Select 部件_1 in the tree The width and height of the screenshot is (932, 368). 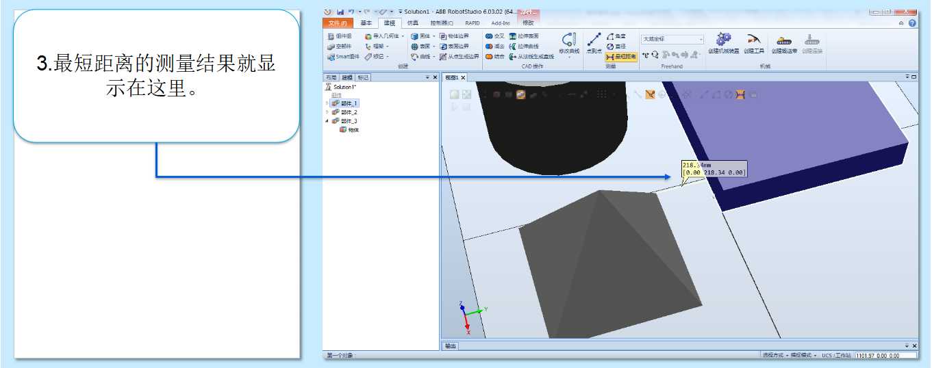(x=345, y=103)
